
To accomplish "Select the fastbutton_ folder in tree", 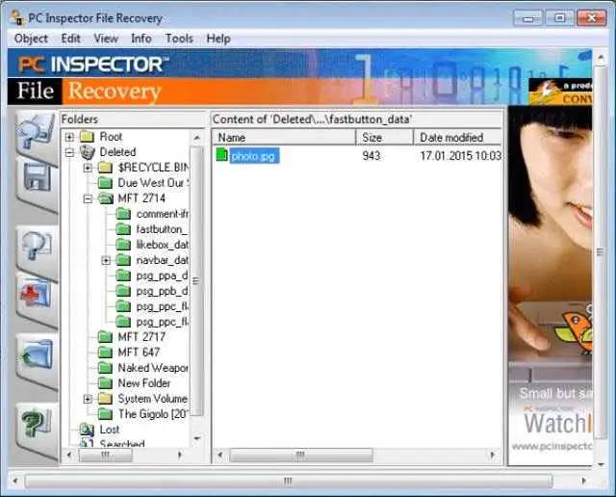I will tap(163, 229).
